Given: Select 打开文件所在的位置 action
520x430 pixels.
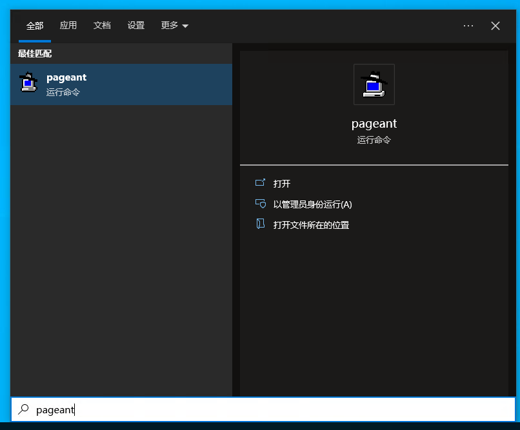Looking at the screenshot, I should tap(311, 225).
